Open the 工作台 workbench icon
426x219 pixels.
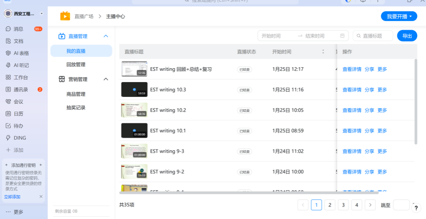(8, 77)
